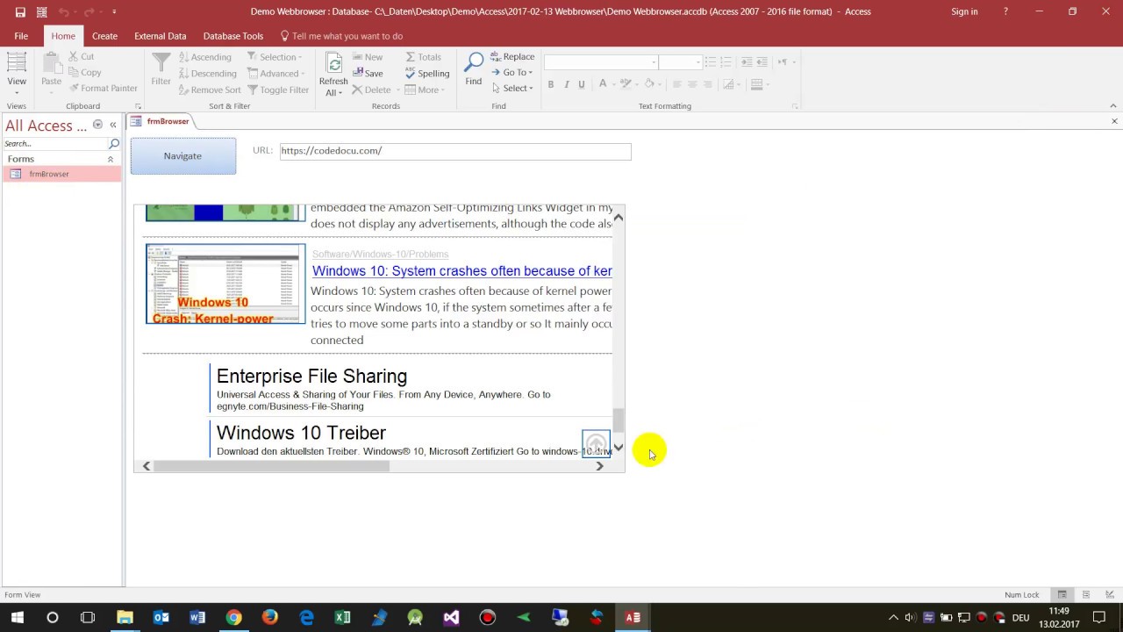Align text left in Text Formatting
The image size is (1123, 632).
[x=676, y=84]
